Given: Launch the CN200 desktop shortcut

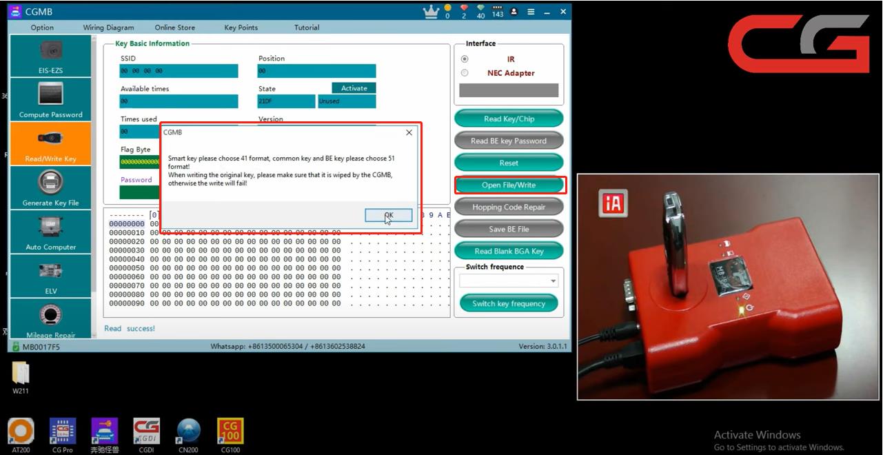Looking at the screenshot, I should click(188, 436).
